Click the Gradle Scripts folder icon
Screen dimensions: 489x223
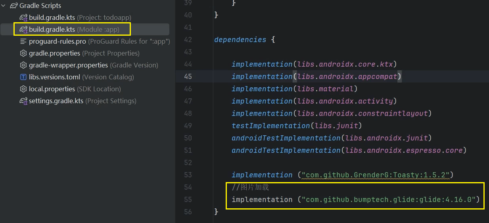click(13, 6)
